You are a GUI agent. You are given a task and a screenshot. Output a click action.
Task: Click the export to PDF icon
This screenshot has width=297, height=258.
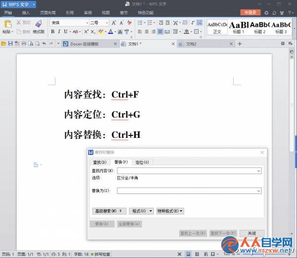(x=17, y=44)
